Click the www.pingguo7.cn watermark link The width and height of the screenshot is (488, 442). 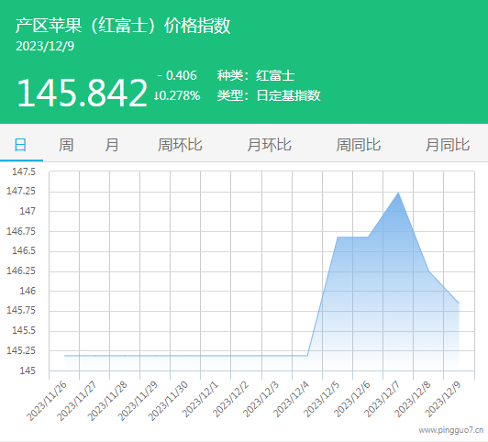click(x=451, y=430)
